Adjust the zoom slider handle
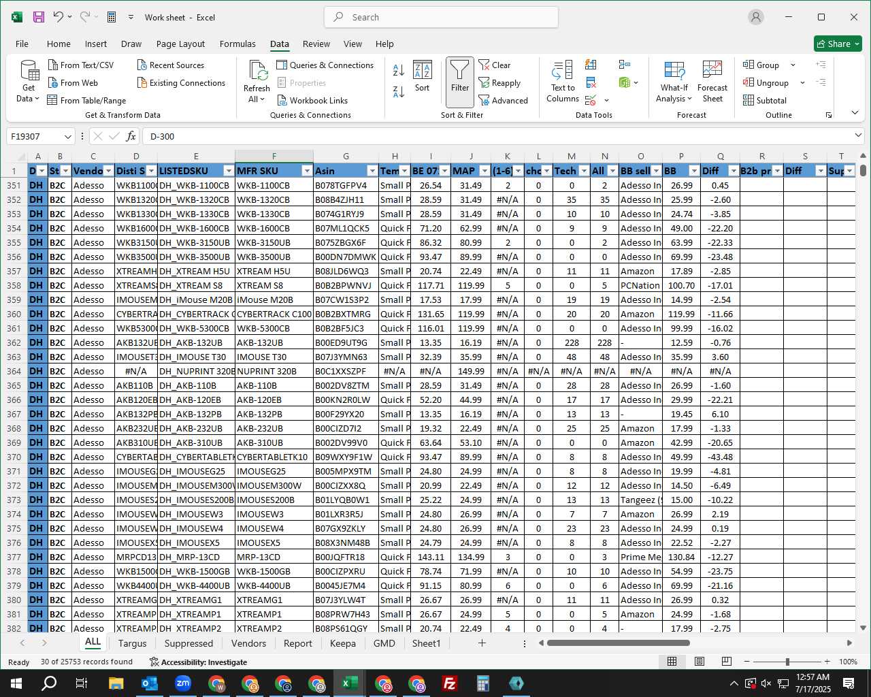871x697 pixels. coord(787,662)
